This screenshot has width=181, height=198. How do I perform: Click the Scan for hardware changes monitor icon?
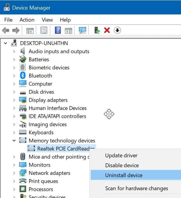point(82,30)
